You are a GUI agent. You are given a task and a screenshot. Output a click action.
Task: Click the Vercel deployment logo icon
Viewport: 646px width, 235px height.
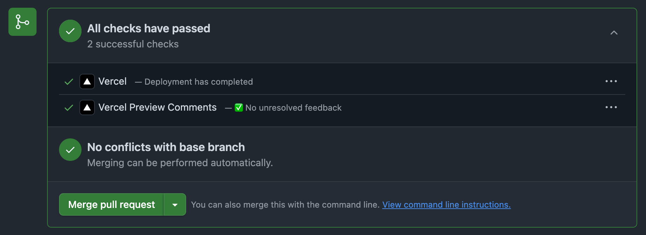coord(87,81)
